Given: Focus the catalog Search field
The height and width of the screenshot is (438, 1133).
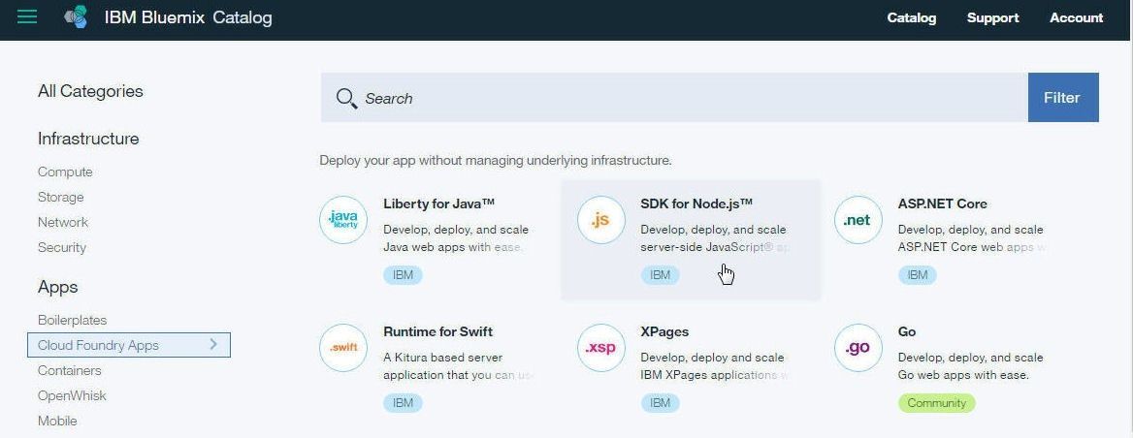Looking at the screenshot, I should (674, 98).
